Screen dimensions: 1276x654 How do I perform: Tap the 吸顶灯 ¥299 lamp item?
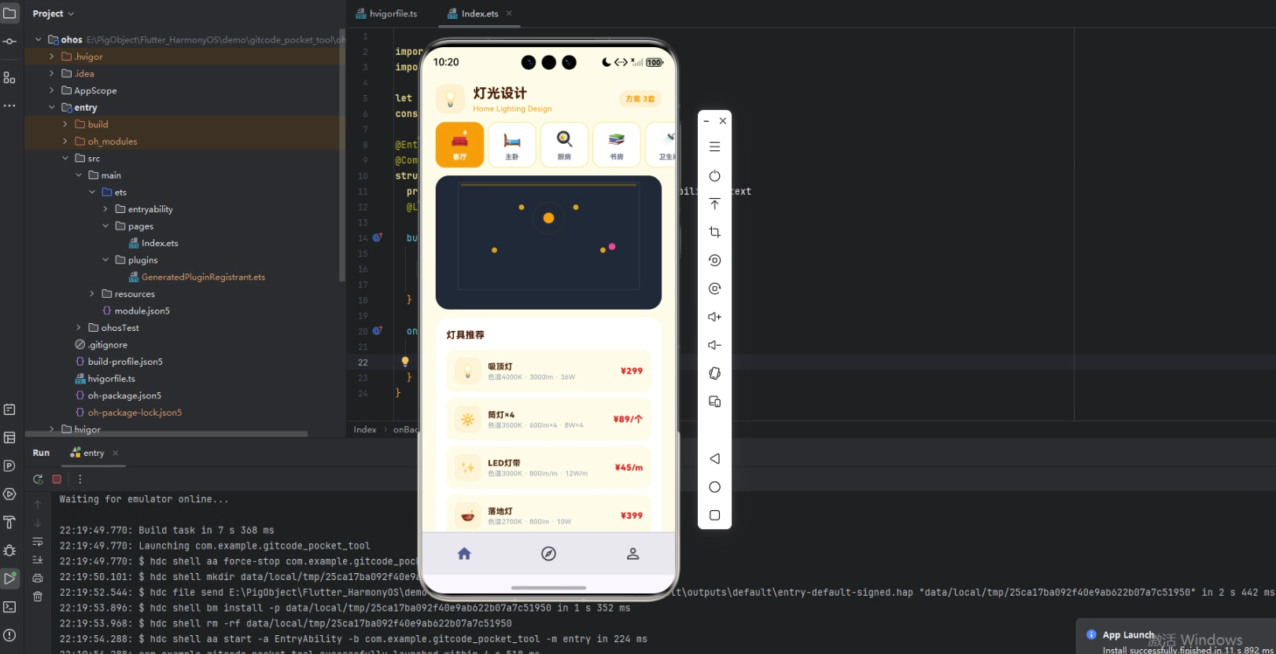coord(548,371)
